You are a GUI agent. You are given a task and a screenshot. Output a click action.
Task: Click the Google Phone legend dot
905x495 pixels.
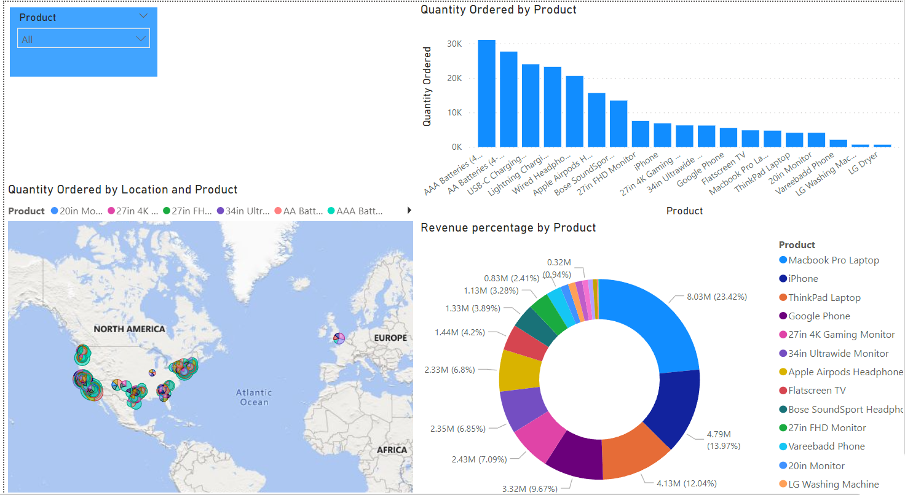tap(783, 316)
